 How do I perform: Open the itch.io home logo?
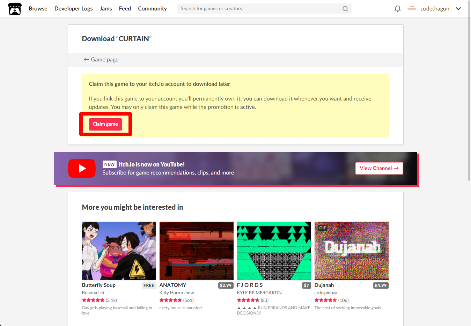click(x=15, y=9)
